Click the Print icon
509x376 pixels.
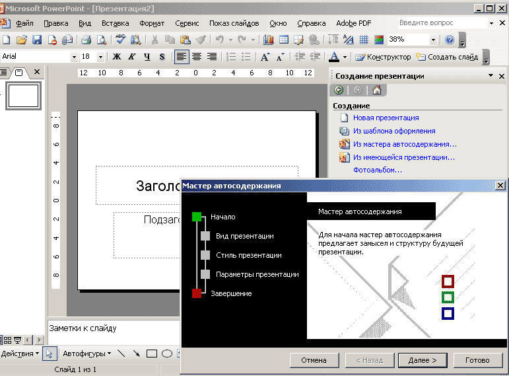(86, 40)
